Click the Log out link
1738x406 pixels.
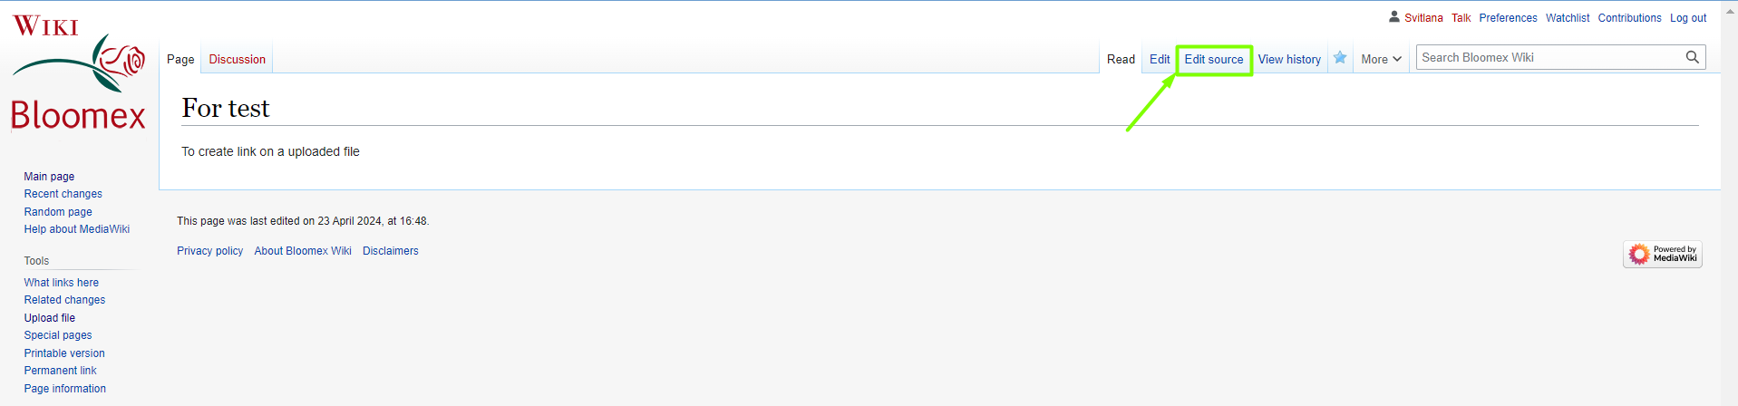1688,17
